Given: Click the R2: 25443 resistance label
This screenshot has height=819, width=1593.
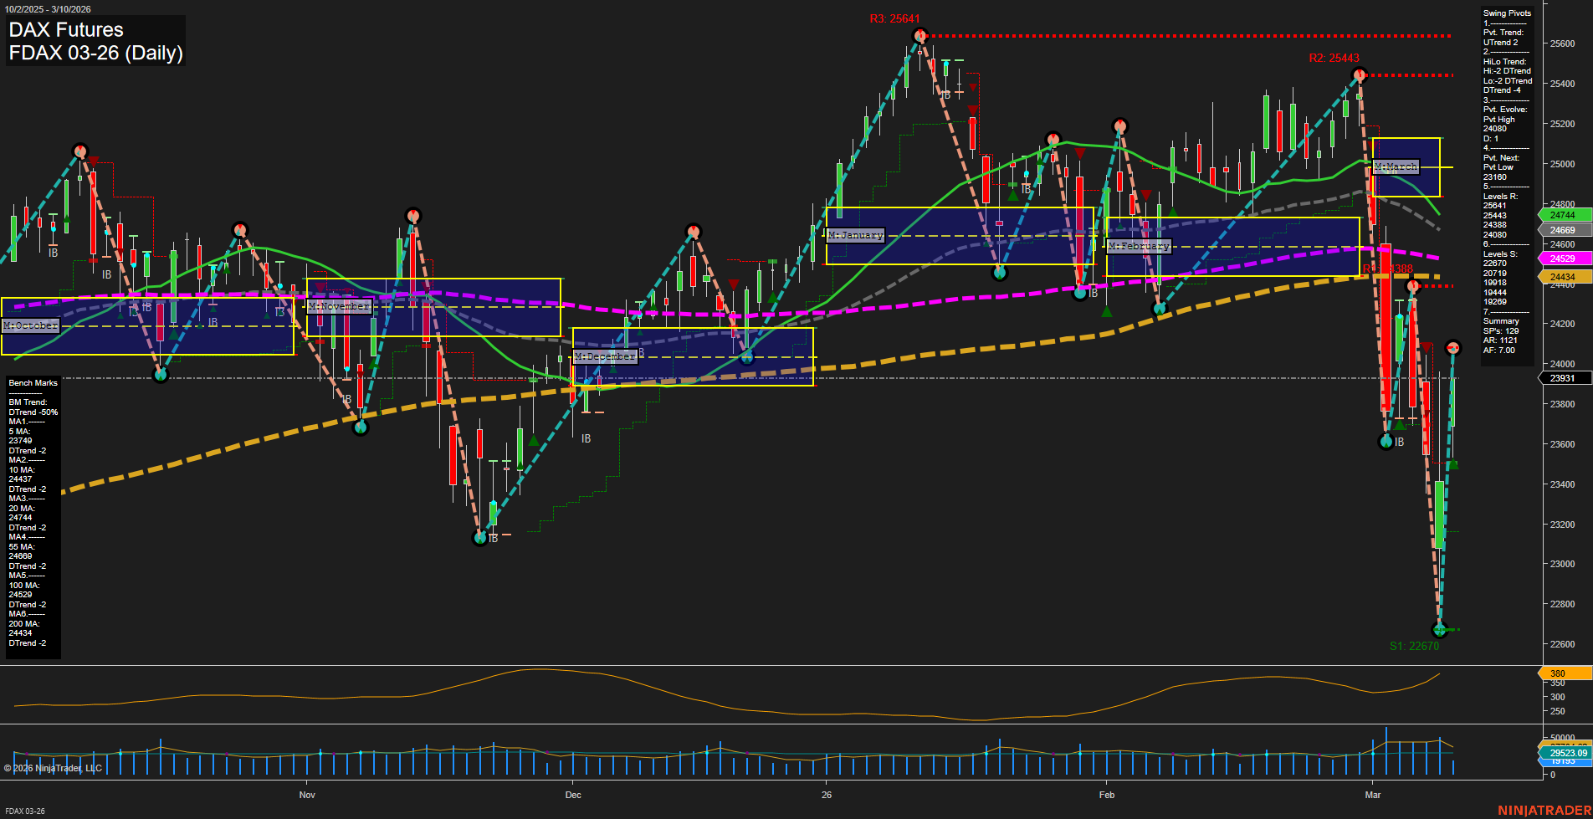Looking at the screenshot, I should pyautogui.click(x=1334, y=58).
